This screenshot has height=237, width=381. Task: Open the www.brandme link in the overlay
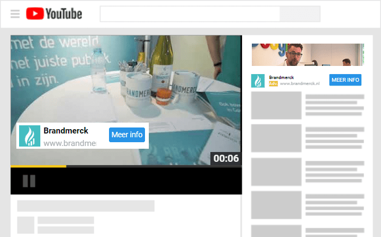pos(70,143)
